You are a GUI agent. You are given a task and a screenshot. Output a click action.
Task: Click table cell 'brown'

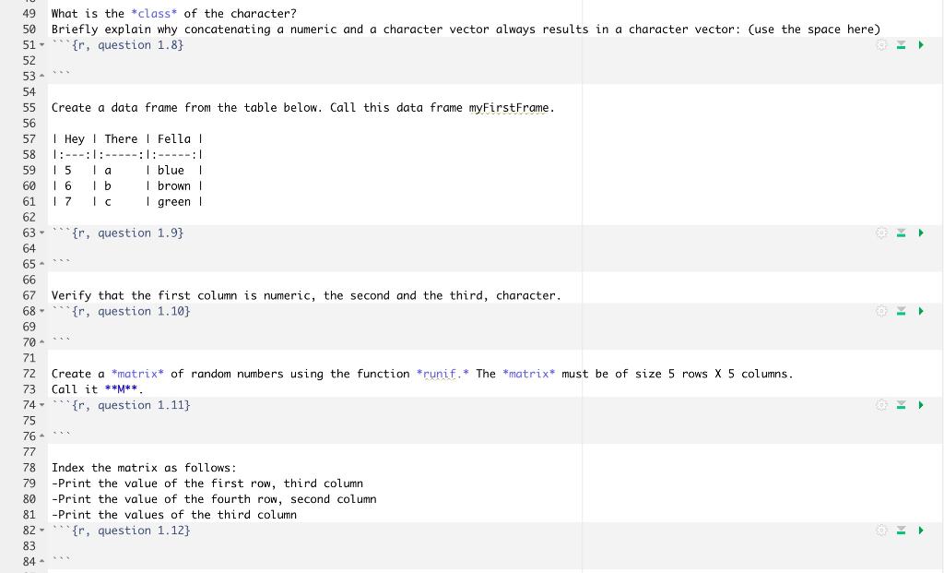(174, 186)
